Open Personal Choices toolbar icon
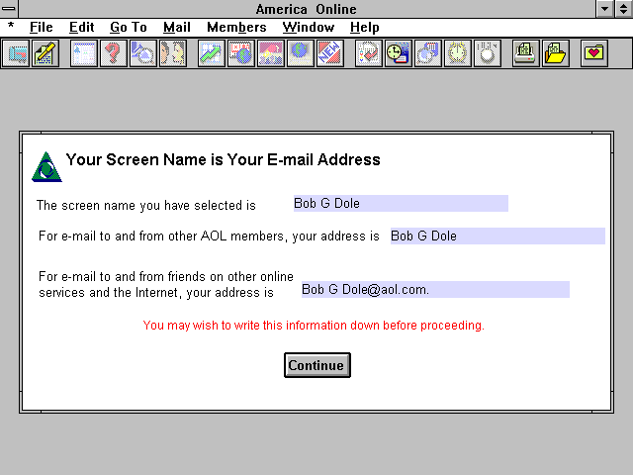Screen dimensions: 633x475 [488, 53]
